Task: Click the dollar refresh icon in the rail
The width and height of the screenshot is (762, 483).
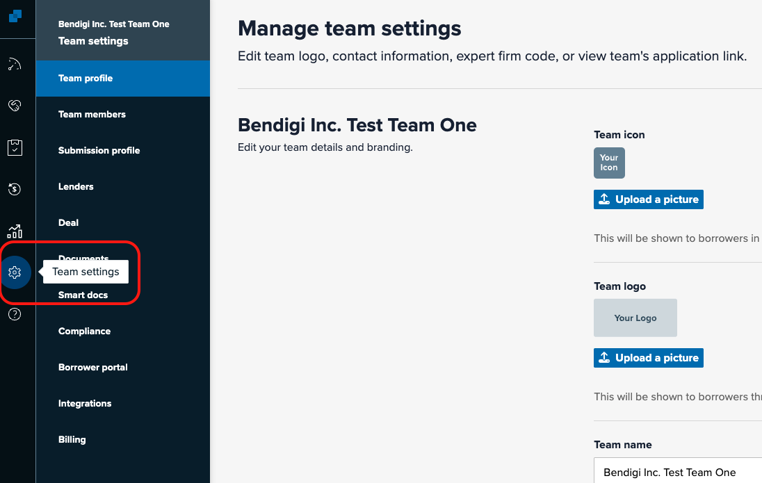Action: (x=15, y=189)
